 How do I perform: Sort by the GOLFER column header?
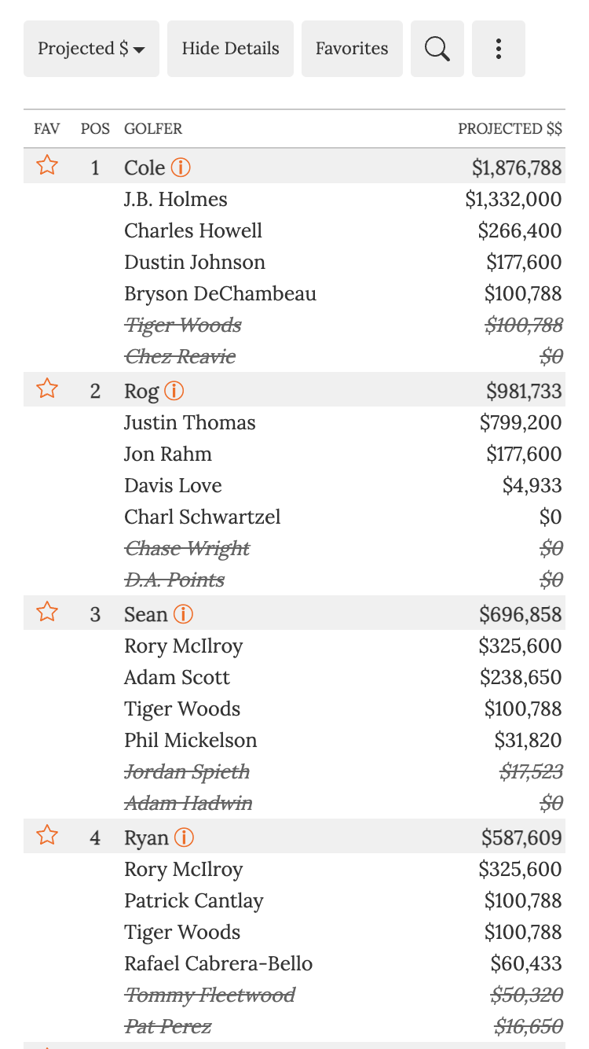(153, 129)
